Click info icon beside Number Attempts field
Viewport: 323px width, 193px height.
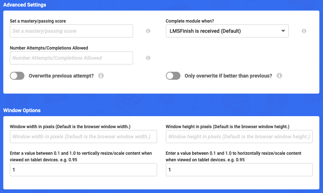148,58
